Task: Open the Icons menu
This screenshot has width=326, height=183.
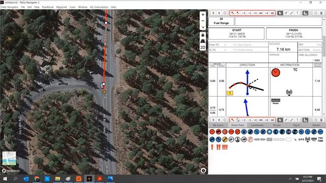Action: pyautogui.click(x=72, y=7)
